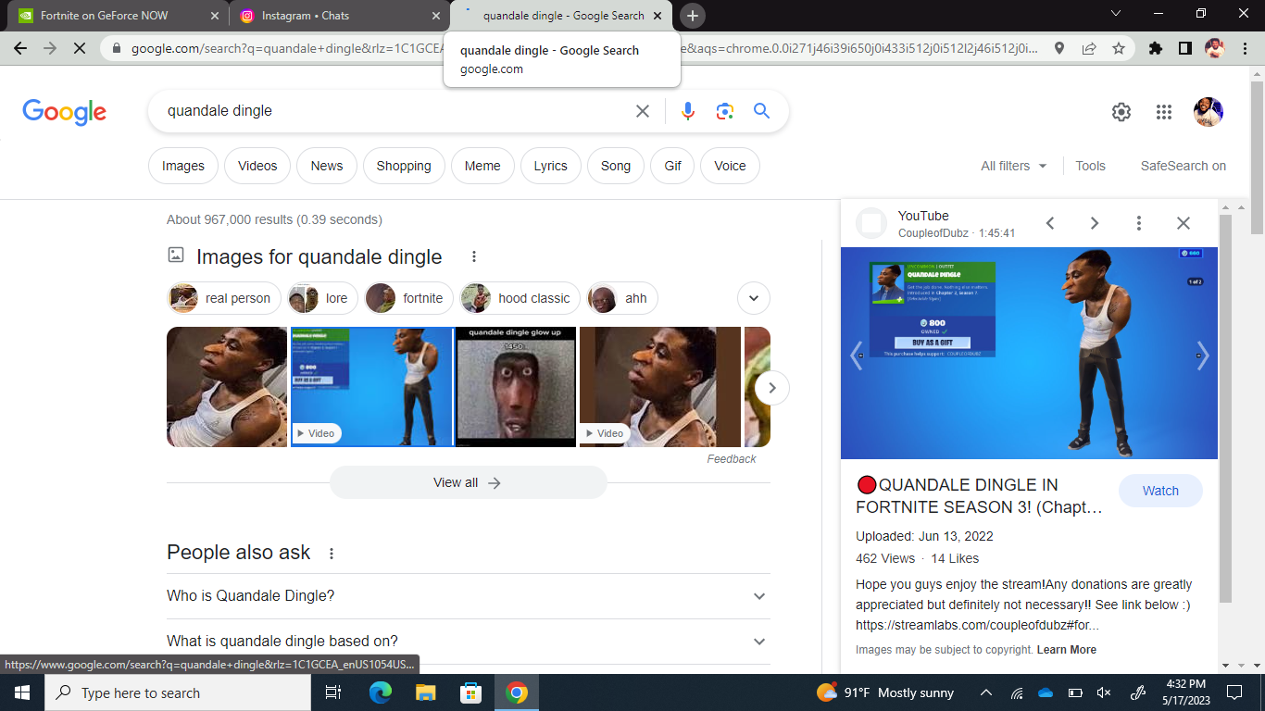Open Task View on taskbar
Screen dimensions: 1265x711
[333, 692]
